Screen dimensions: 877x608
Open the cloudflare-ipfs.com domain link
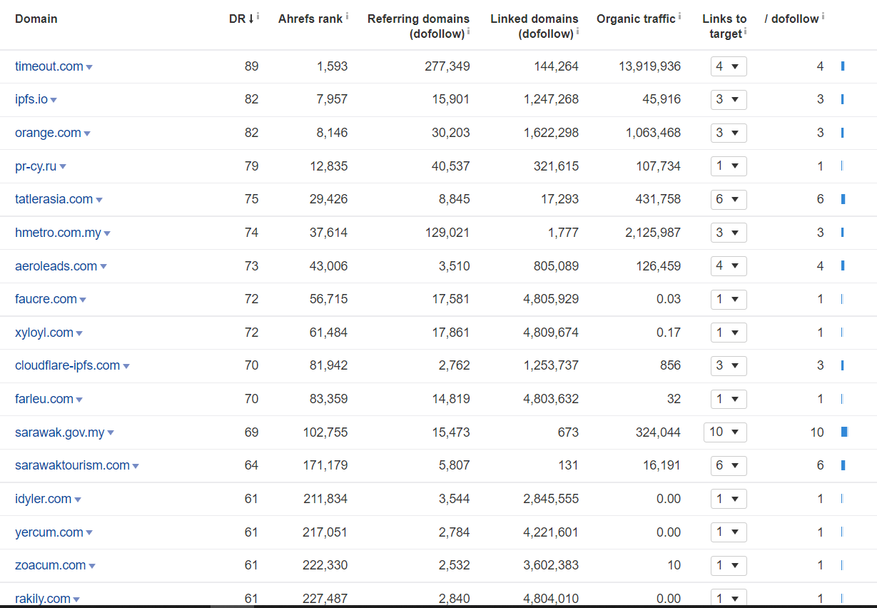pos(67,365)
